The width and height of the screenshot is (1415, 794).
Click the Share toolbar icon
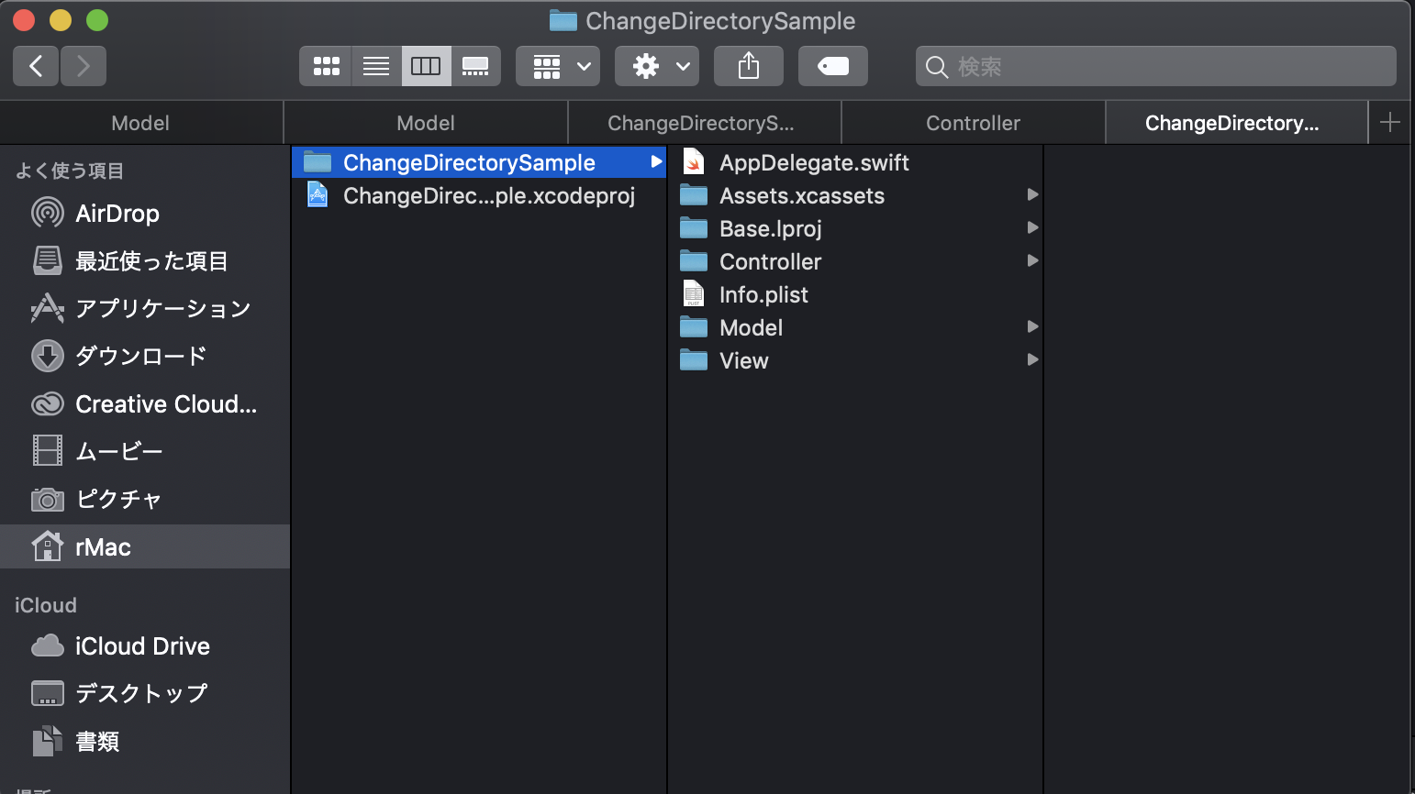click(x=749, y=66)
